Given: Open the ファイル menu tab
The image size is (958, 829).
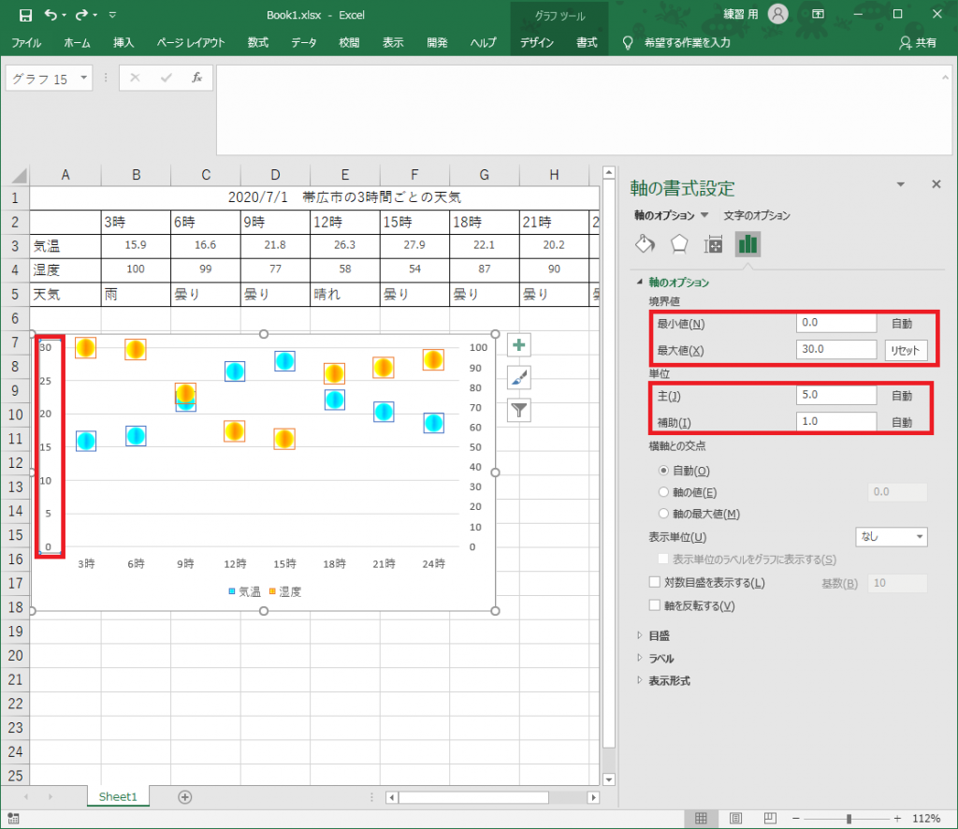Looking at the screenshot, I should coord(26,43).
